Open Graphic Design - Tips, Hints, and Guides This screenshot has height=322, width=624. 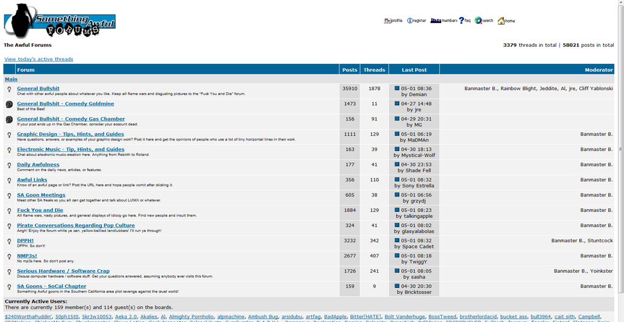coord(71,134)
